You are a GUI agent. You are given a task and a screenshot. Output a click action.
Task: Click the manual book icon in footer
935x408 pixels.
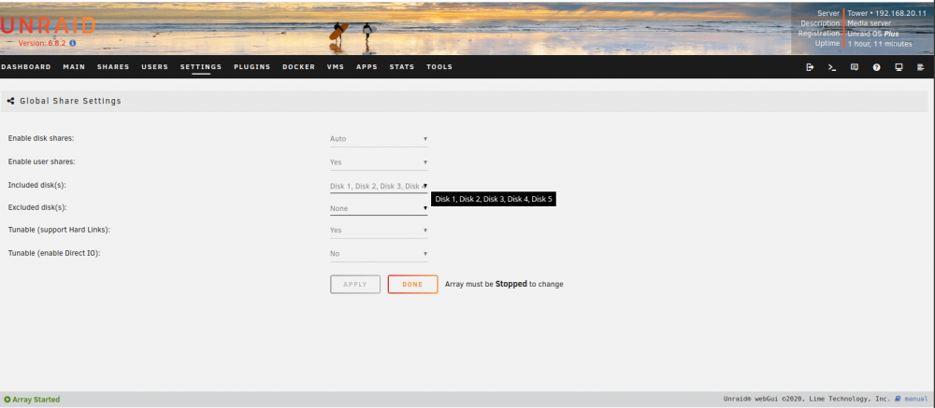898,399
